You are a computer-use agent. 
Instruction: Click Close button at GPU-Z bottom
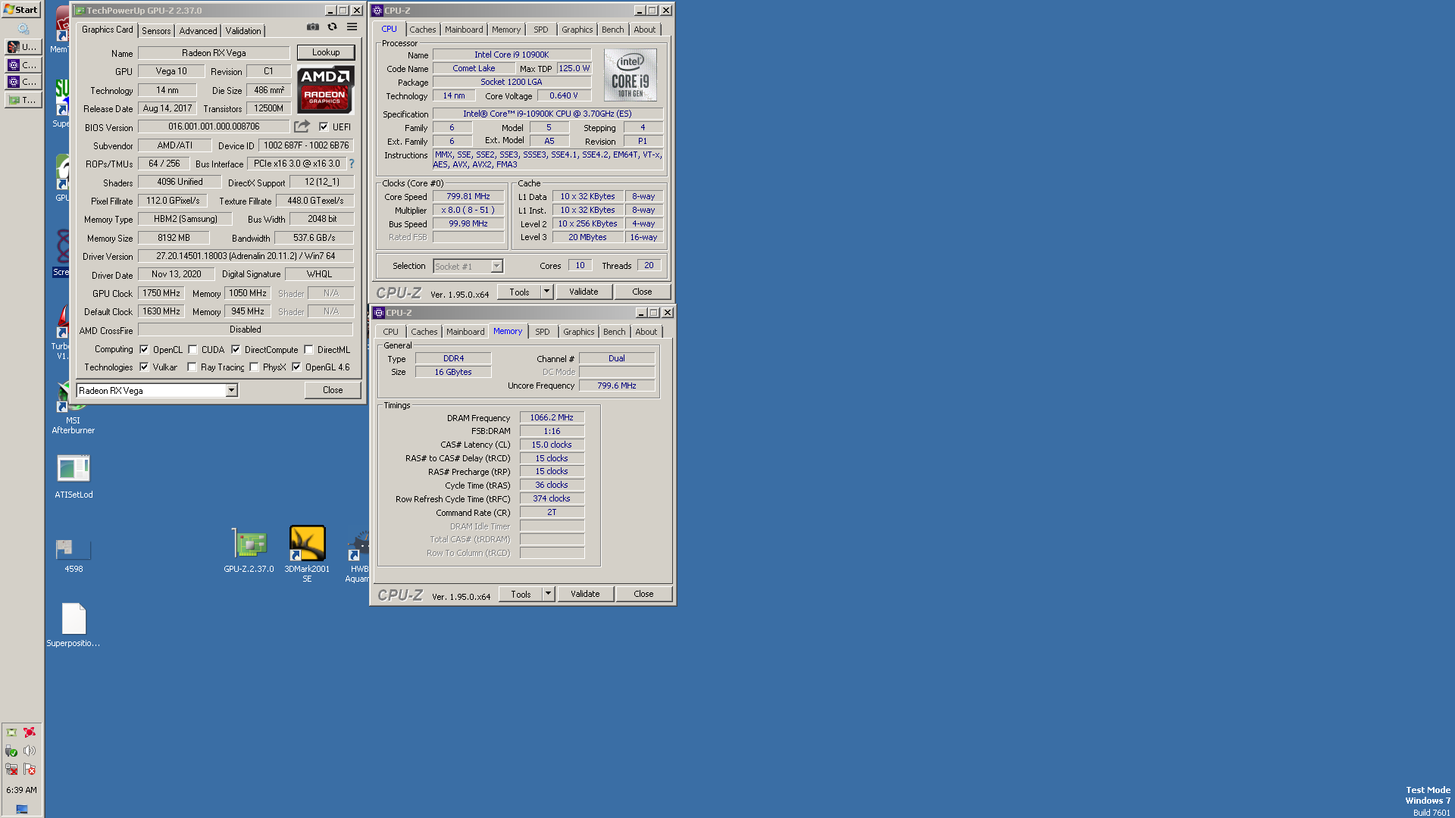click(x=333, y=390)
